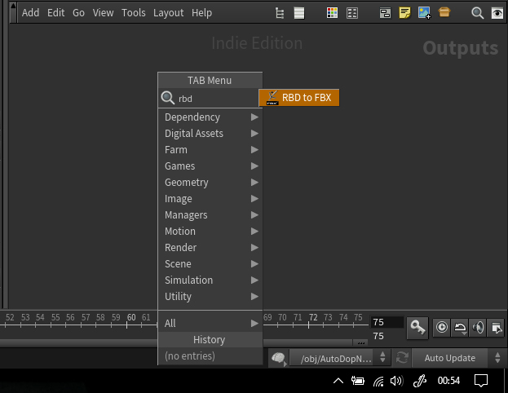Screen dimensions: 508x393
Task: Click the tree view layout icon
Action: [x=280, y=13]
